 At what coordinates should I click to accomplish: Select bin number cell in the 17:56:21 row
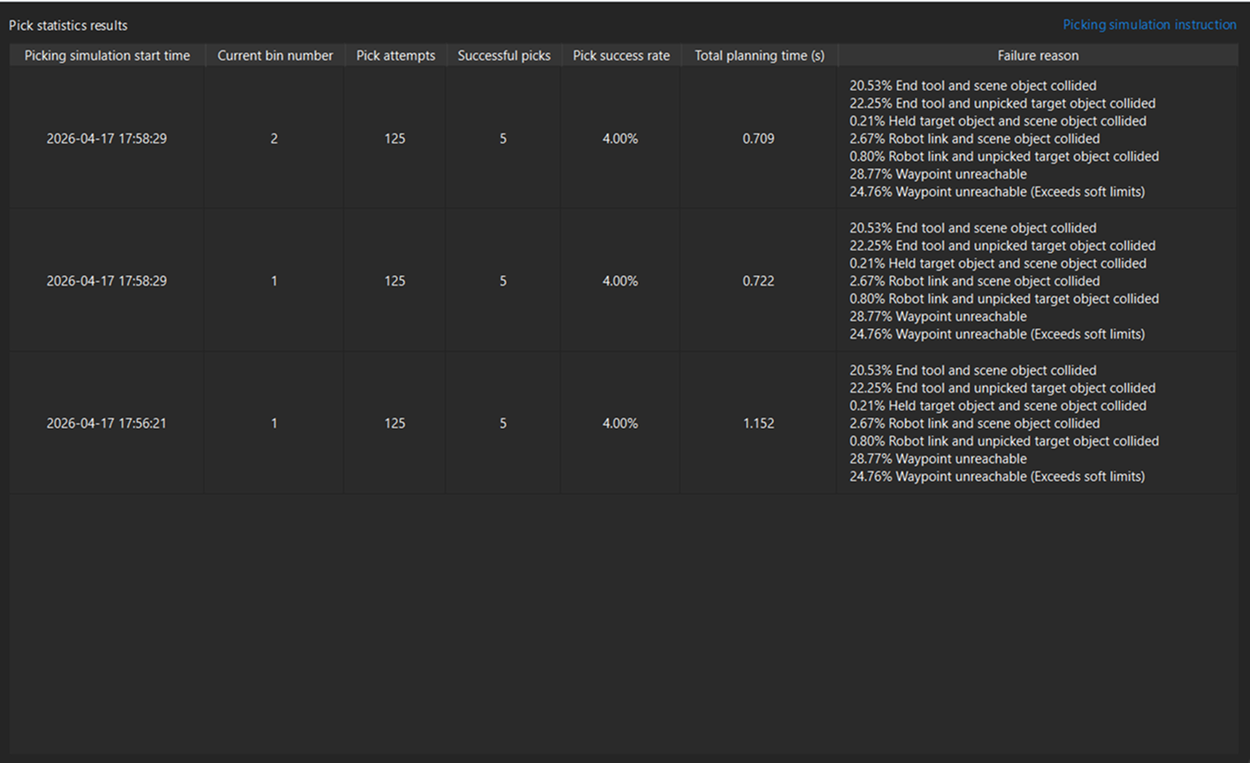[x=274, y=423]
